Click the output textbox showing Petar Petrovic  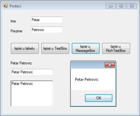32,72
